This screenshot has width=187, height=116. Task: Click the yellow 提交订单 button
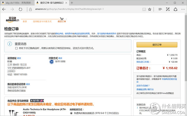(x=157, y=45)
